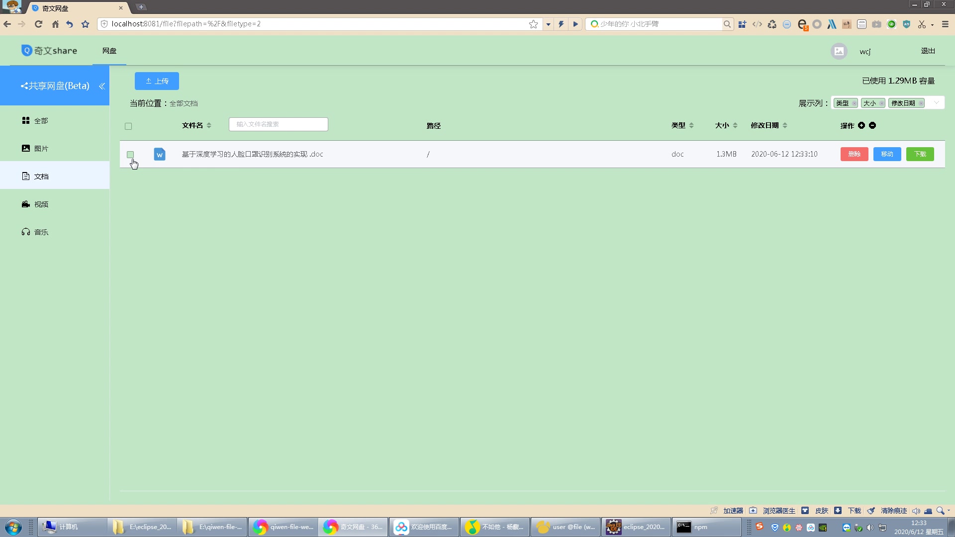Screen dimensions: 955x537
Task: Open 计算机 taskbar item
Action: (x=73, y=527)
